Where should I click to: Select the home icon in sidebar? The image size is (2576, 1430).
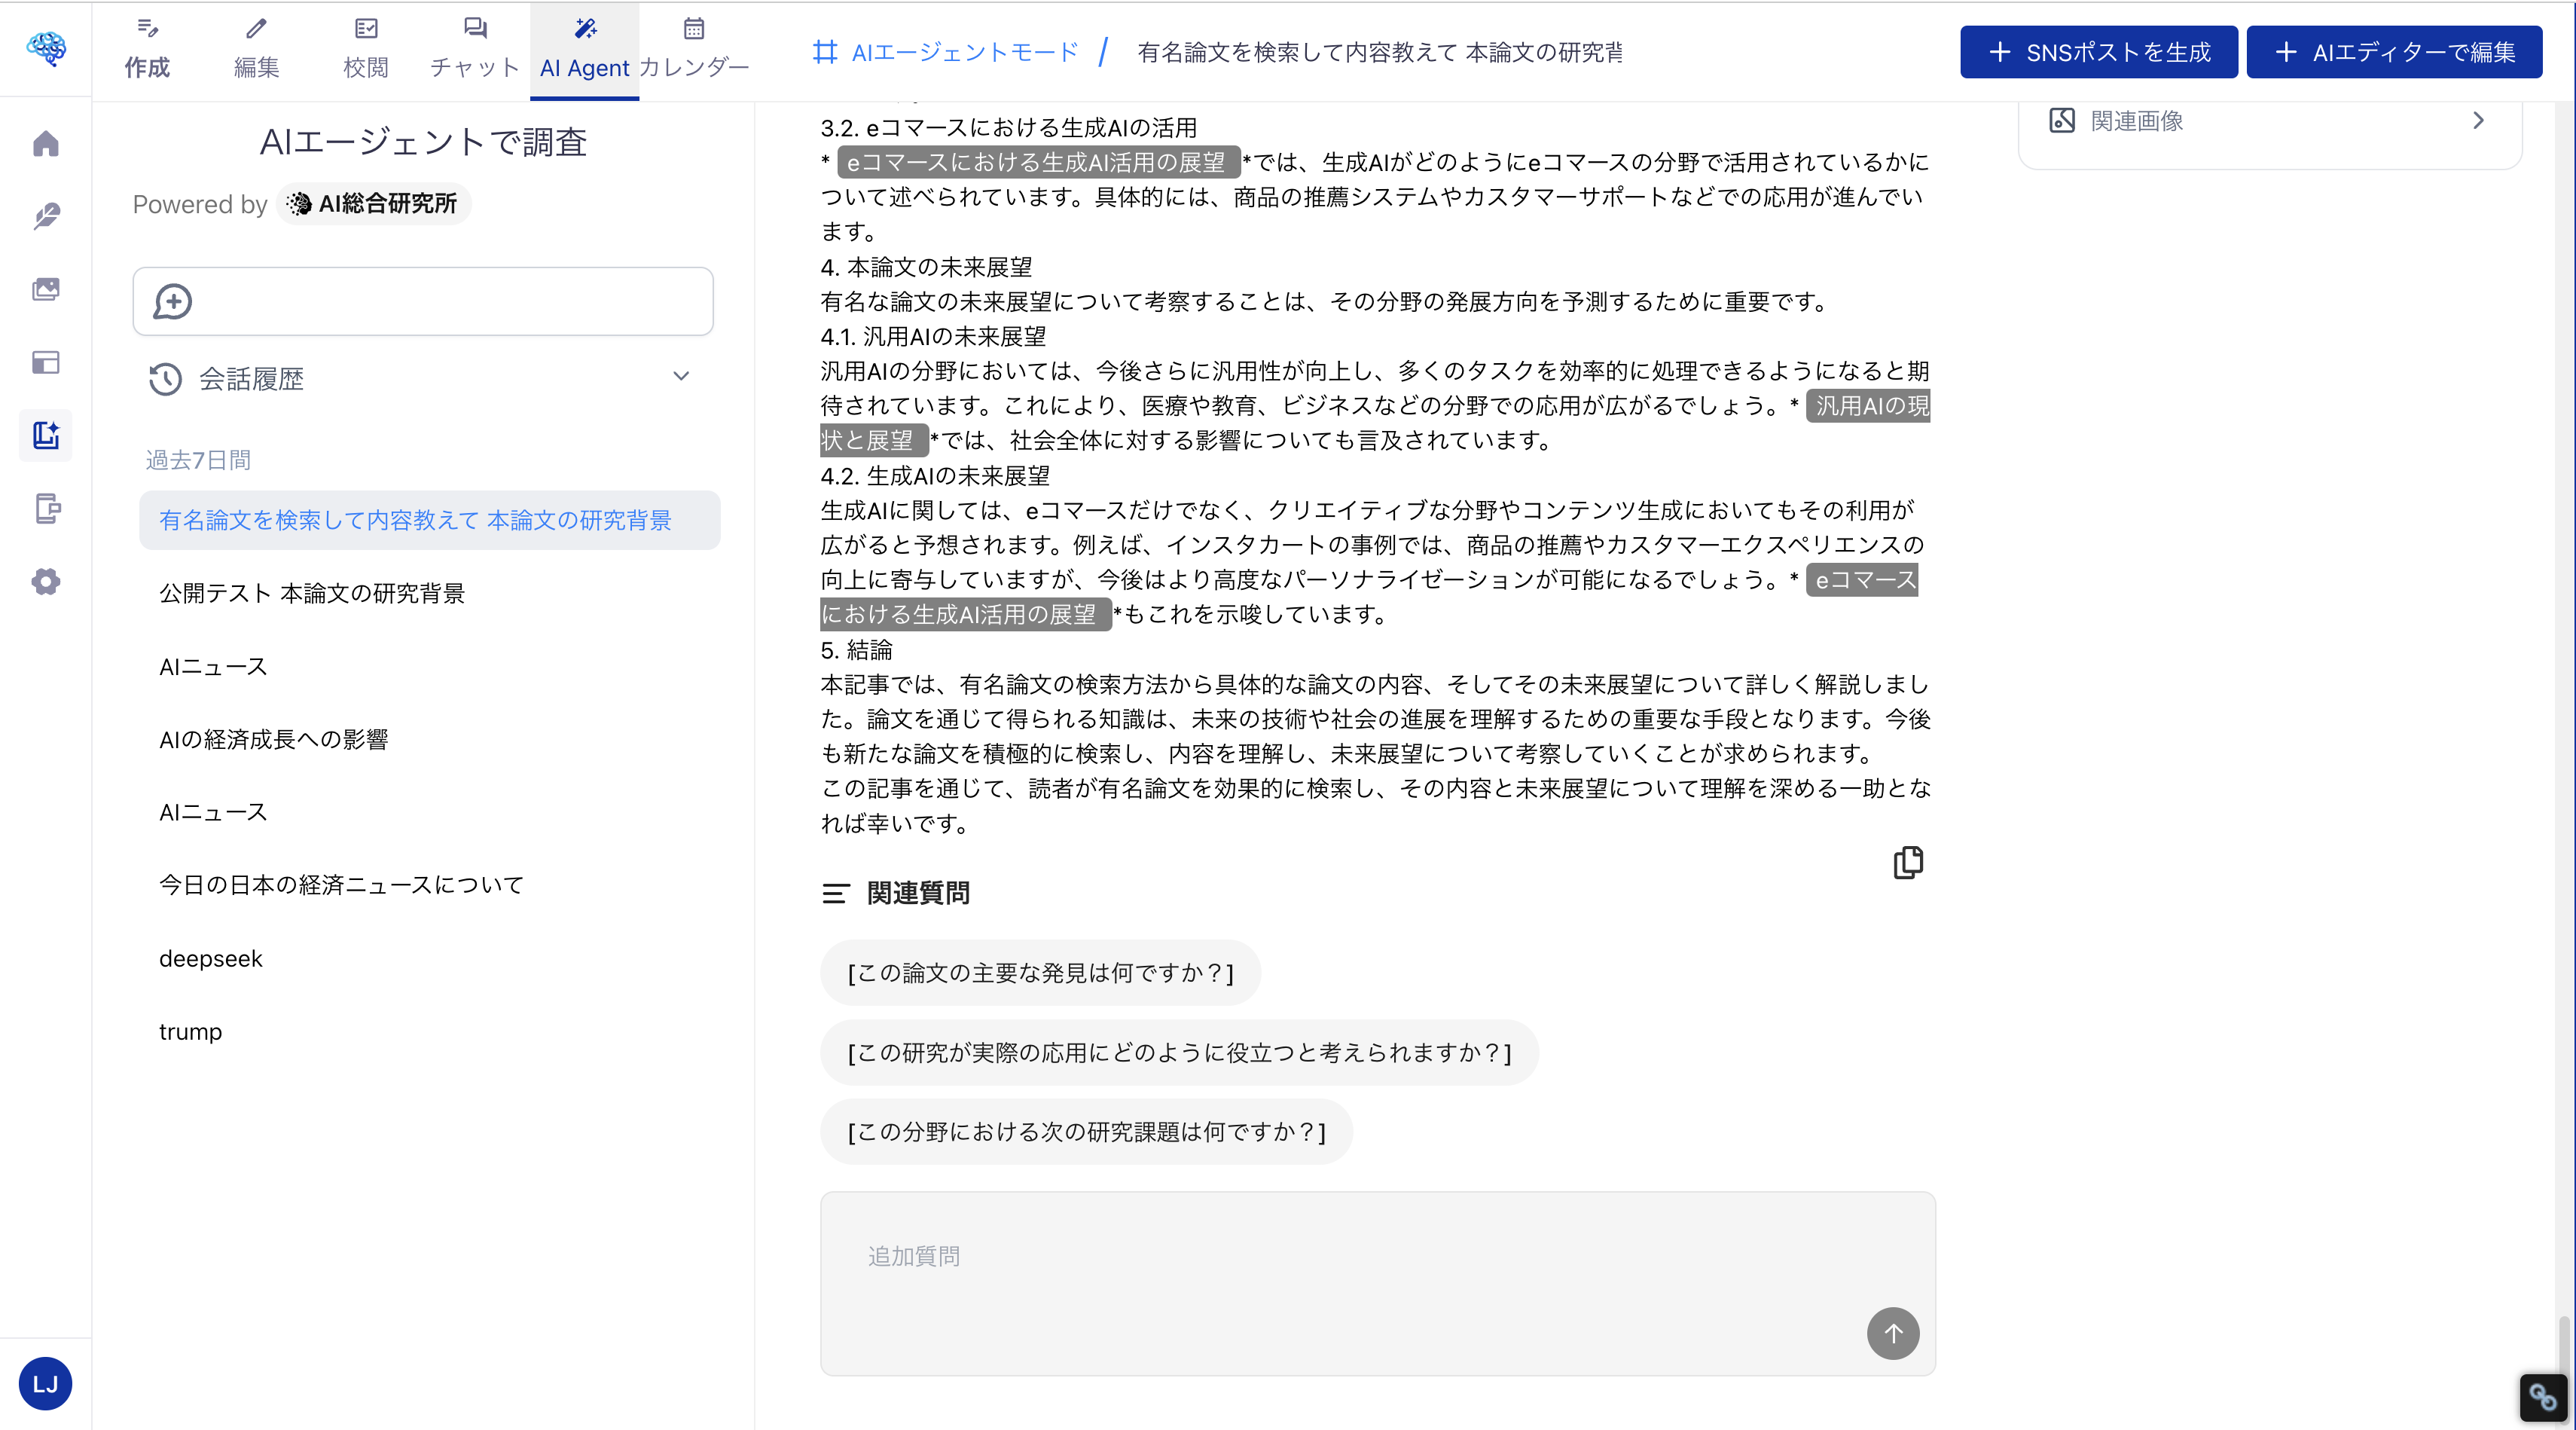pos(46,144)
